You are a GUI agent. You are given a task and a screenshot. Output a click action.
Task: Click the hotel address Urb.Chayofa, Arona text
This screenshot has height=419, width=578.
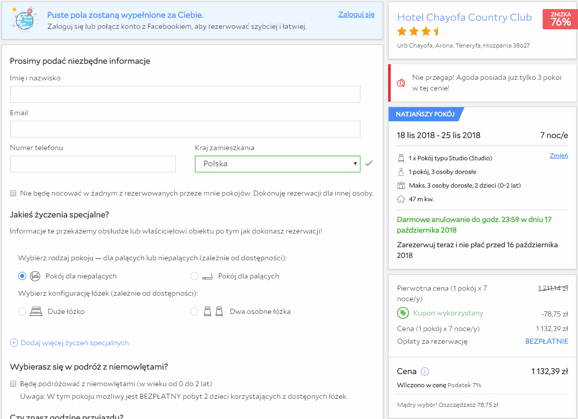[x=463, y=45]
